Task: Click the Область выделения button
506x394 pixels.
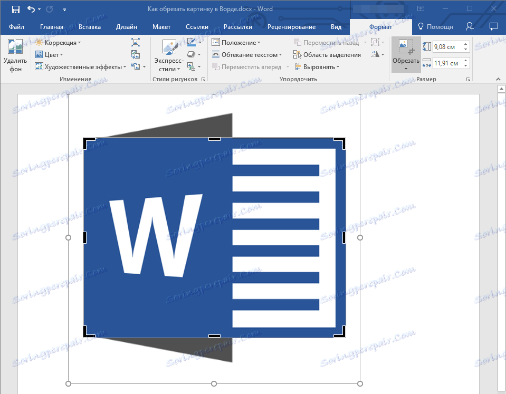Action: pos(327,55)
